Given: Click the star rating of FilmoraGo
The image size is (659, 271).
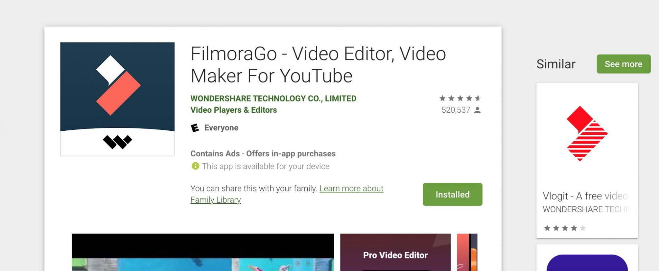Looking at the screenshot, I should [460, 98].
